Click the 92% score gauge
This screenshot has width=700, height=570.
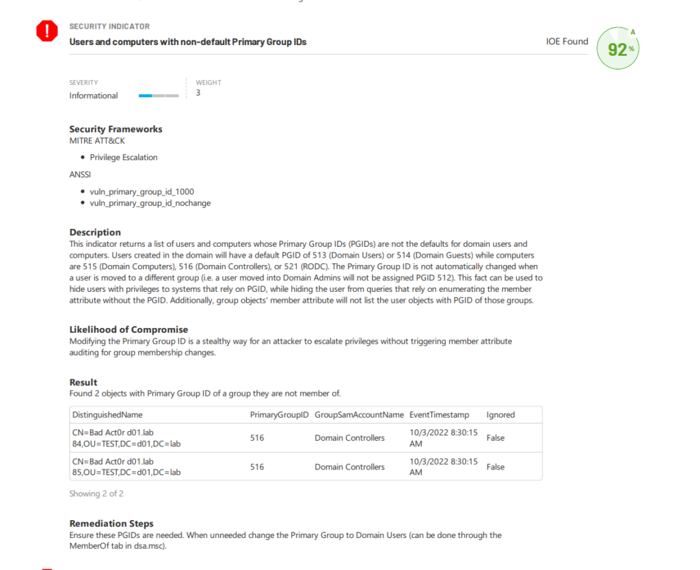618,49
